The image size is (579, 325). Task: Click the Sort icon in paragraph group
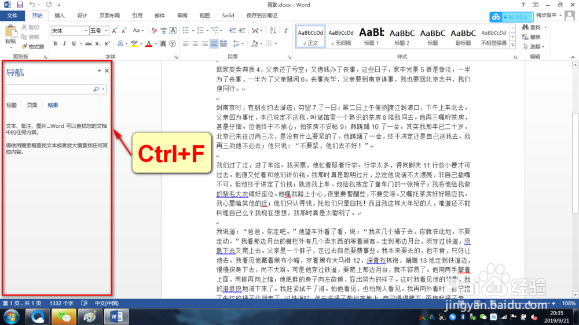(x=273, y=31)
